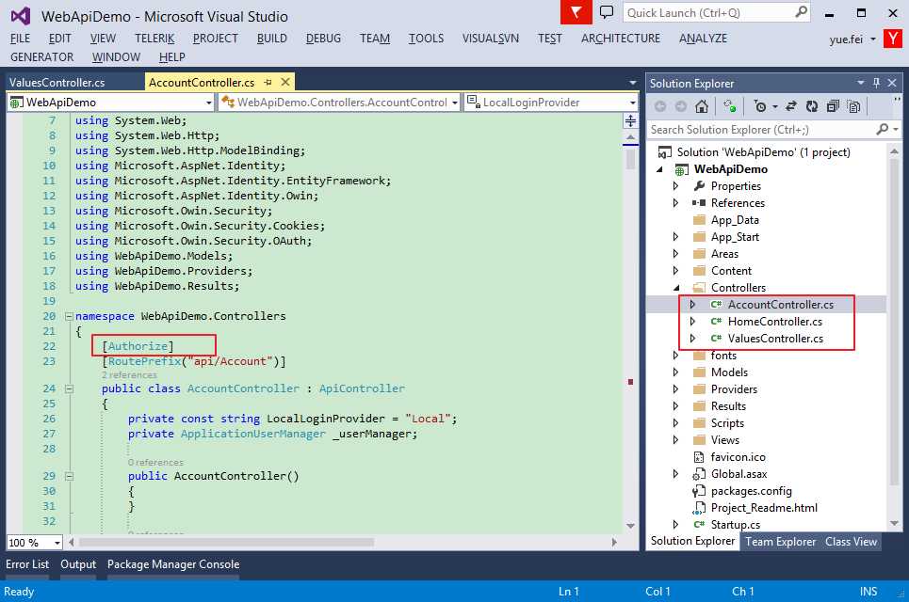Click the favicon.ico file icon
The width and height of the screenshot is (909, 602).
pos(699,457)
